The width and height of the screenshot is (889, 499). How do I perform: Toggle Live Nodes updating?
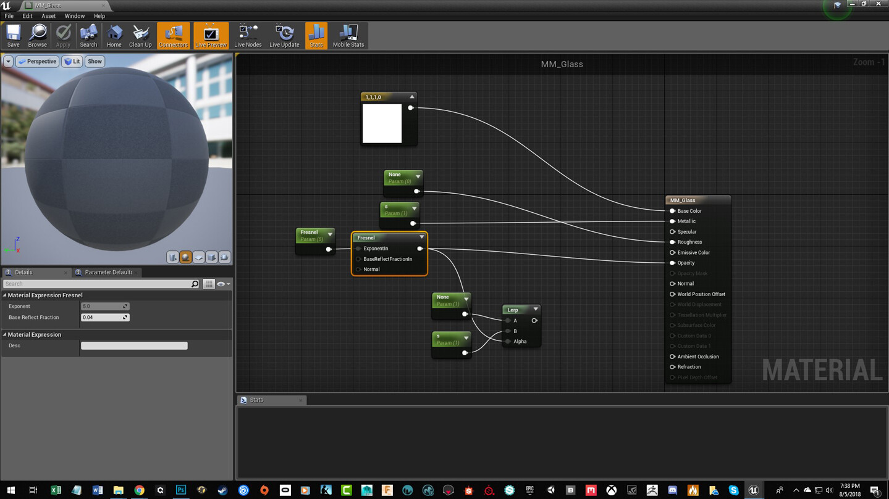tap(248, 36)
